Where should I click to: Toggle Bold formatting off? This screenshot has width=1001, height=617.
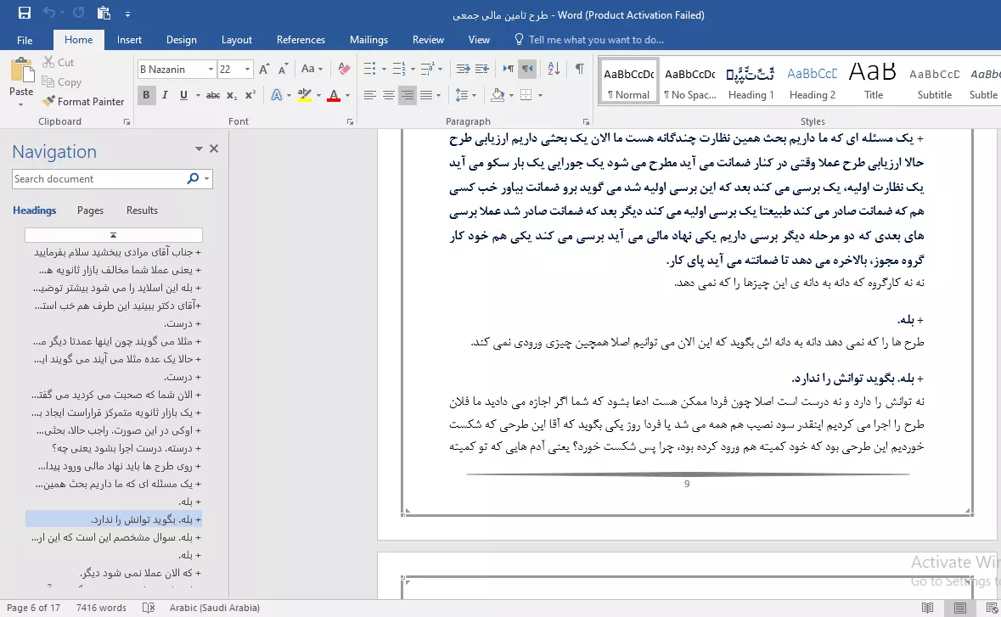[146, 95]
